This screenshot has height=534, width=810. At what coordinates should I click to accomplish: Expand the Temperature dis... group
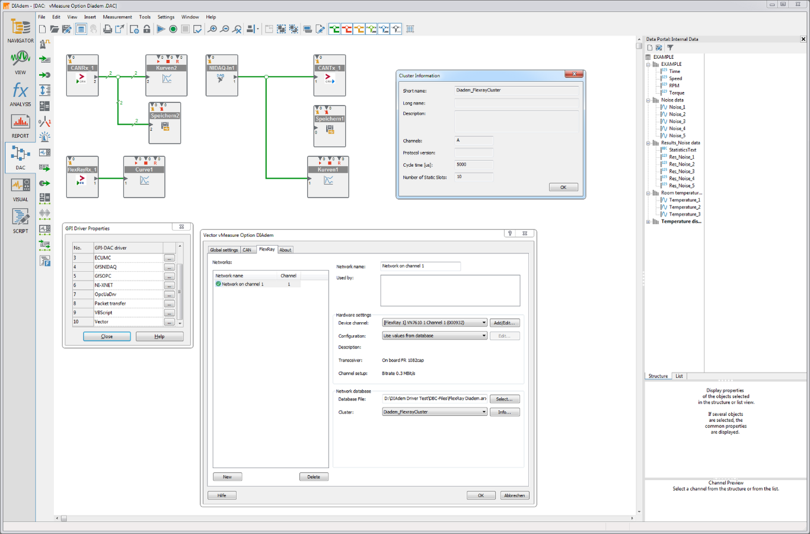(x=648, y=221)
